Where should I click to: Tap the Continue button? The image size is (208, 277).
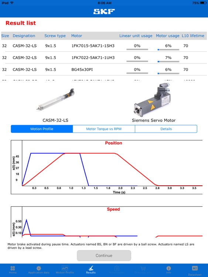pos(104,256)
